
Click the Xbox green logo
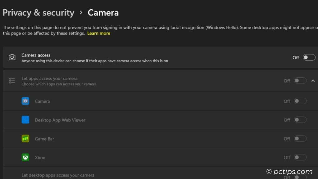[25, 158]
